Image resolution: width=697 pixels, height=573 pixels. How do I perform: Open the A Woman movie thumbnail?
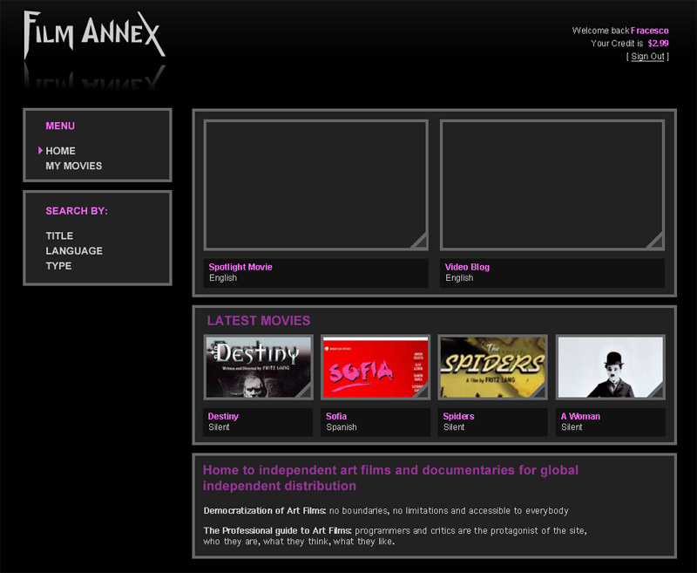tap(611, 367)
